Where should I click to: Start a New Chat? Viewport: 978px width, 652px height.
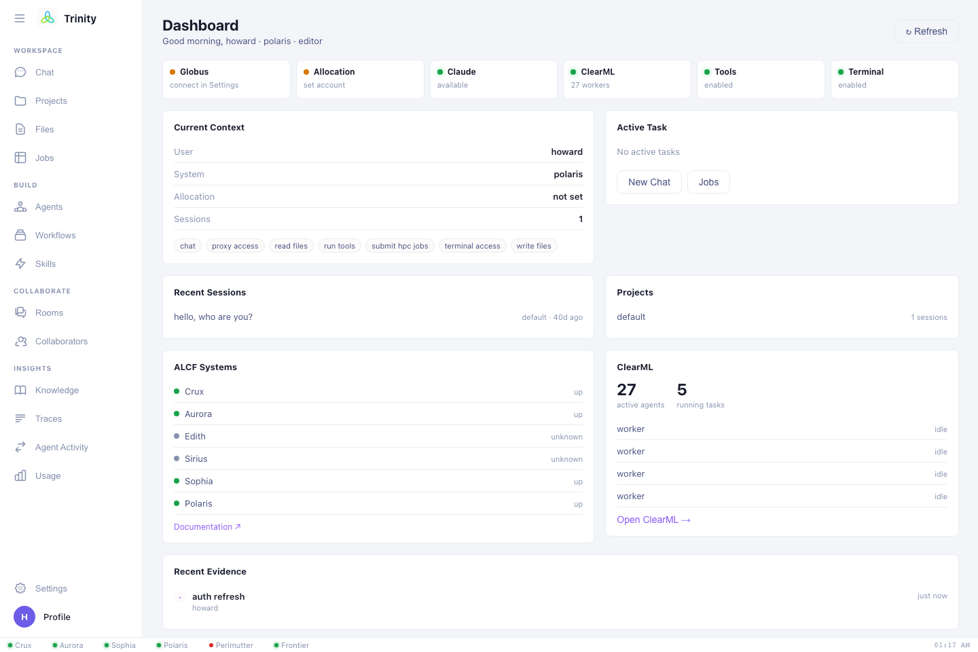(x=649, y=182)
